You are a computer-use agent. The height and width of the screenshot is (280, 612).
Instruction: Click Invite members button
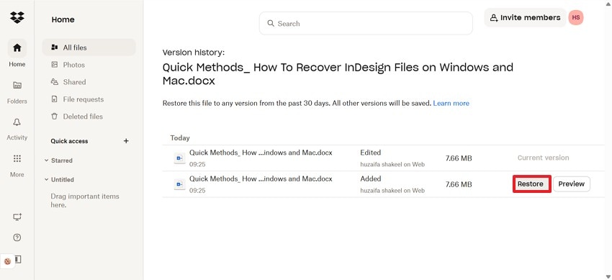pos(525,17)
